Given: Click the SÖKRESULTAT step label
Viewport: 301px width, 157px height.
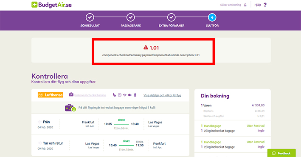Looking at the screenshot, I should [90, 26].
